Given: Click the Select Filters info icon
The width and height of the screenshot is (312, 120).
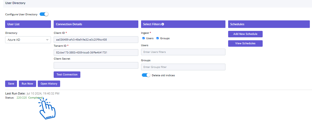Looking at the screenshot, I should 163,24.
